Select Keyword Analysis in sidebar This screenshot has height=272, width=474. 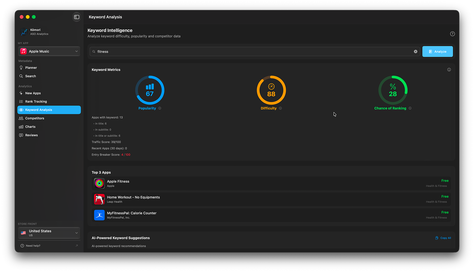pos(49,110)
